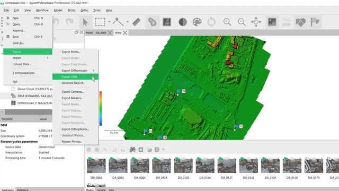
Task: Select the DJI_0126 photo thumbnail
Action: pyautogui.click(x=205, y=166)
